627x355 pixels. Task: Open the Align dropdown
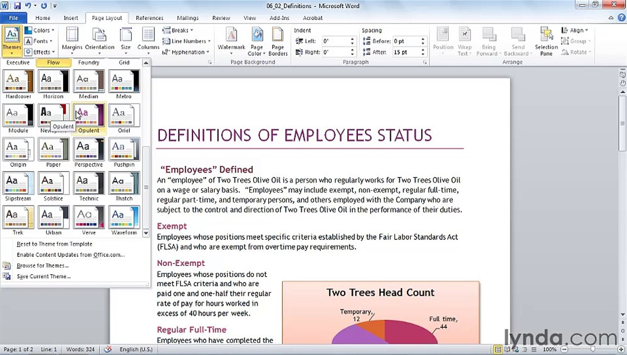(576, 31)
